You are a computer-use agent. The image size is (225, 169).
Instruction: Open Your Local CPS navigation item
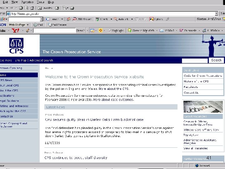point(19,85)
